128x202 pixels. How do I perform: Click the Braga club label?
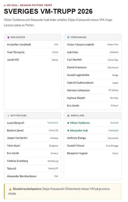pyautogui.click(x=115, y=75)
